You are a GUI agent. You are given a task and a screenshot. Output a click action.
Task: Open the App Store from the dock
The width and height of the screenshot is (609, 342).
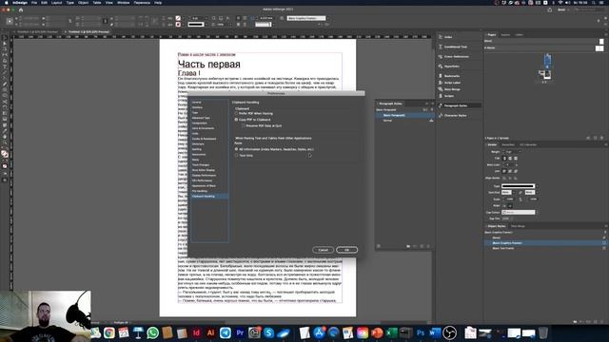[x=319, y=332]
